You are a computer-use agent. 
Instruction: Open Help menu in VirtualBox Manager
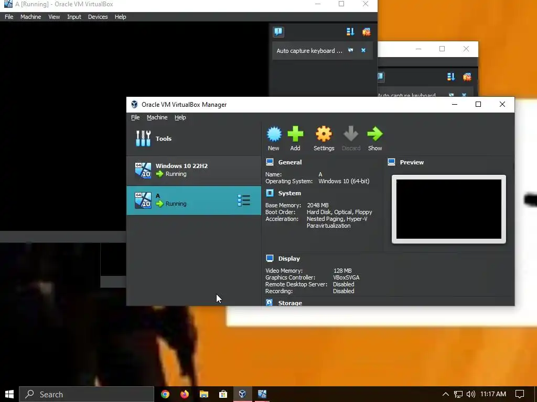coord(180,117)
